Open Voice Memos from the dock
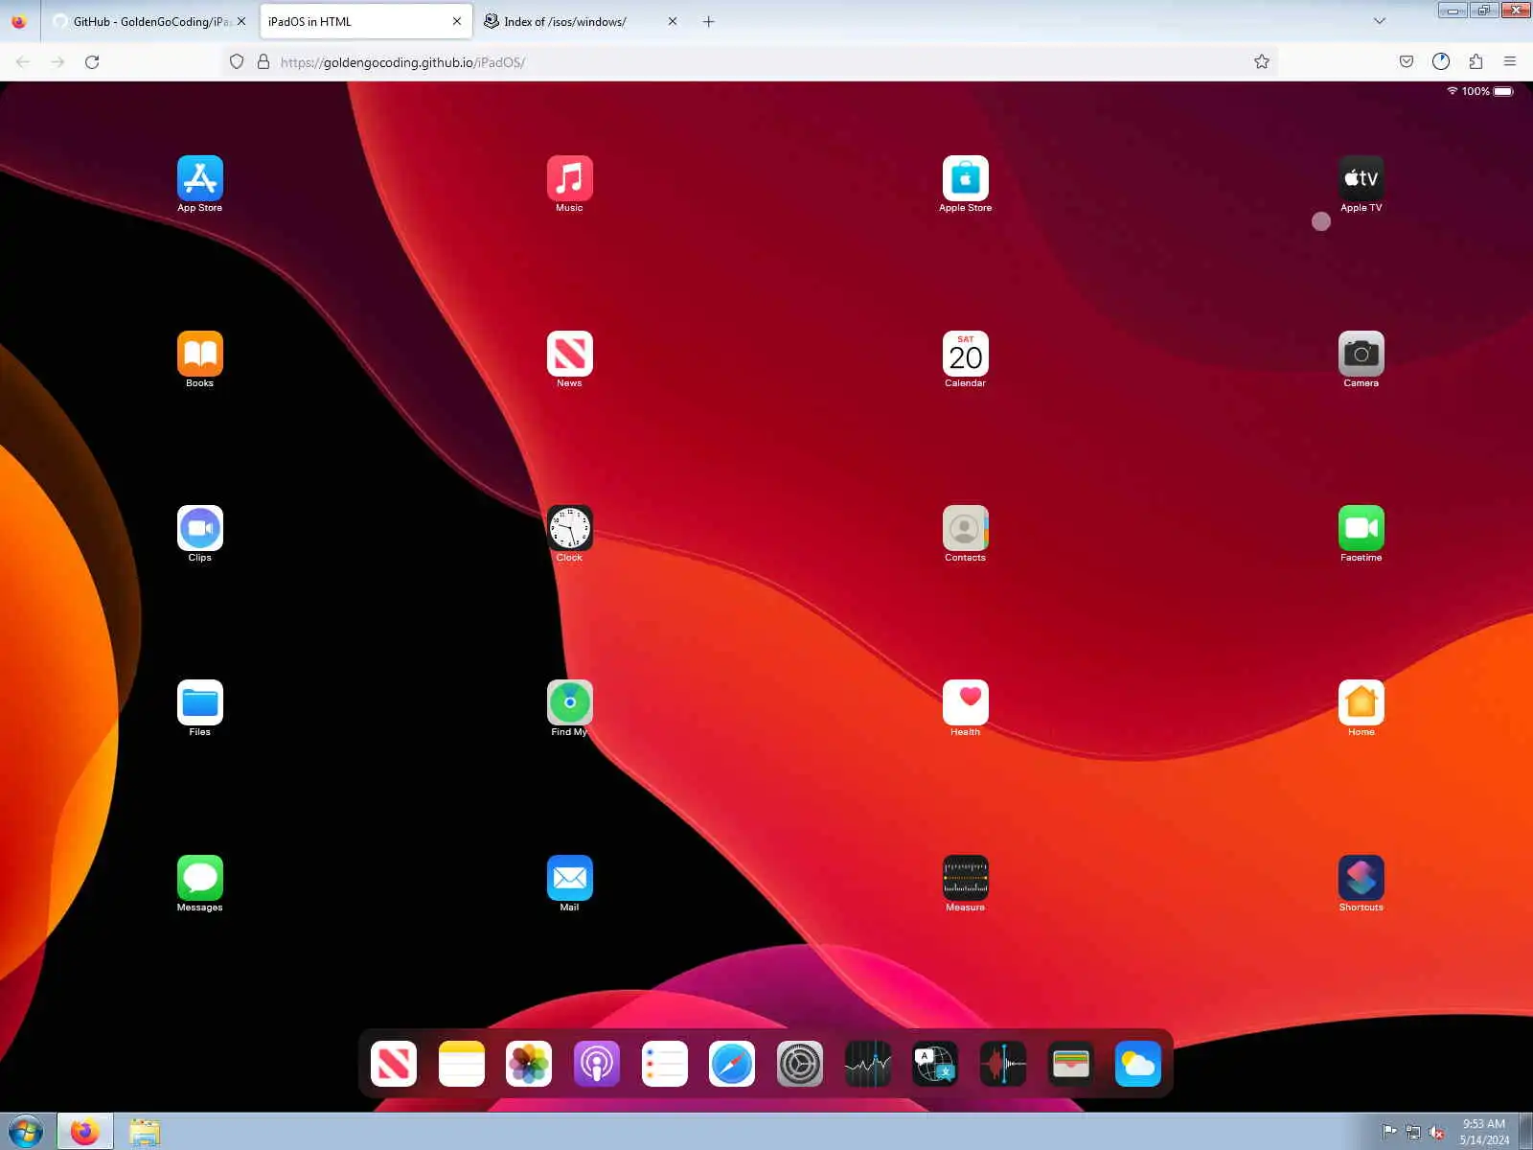The height and width of the screenshot is (1150, 1533). pyautogui.click(x=1003, y=1064)
